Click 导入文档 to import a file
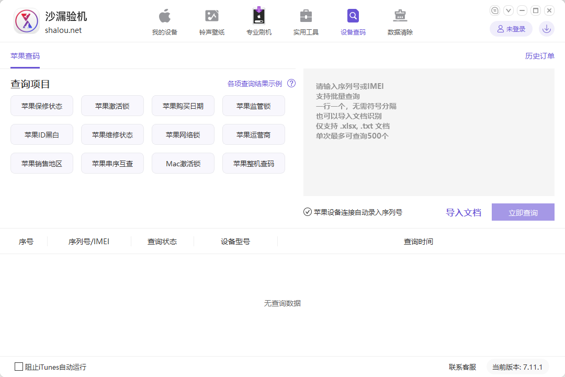Screen dimensions: 565x377 tap(464, 212)
